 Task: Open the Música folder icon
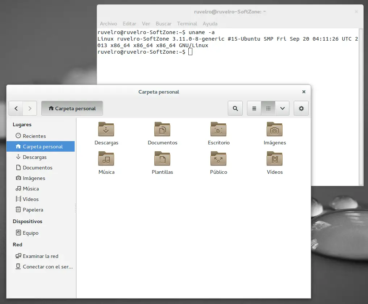tap(106, 159)
